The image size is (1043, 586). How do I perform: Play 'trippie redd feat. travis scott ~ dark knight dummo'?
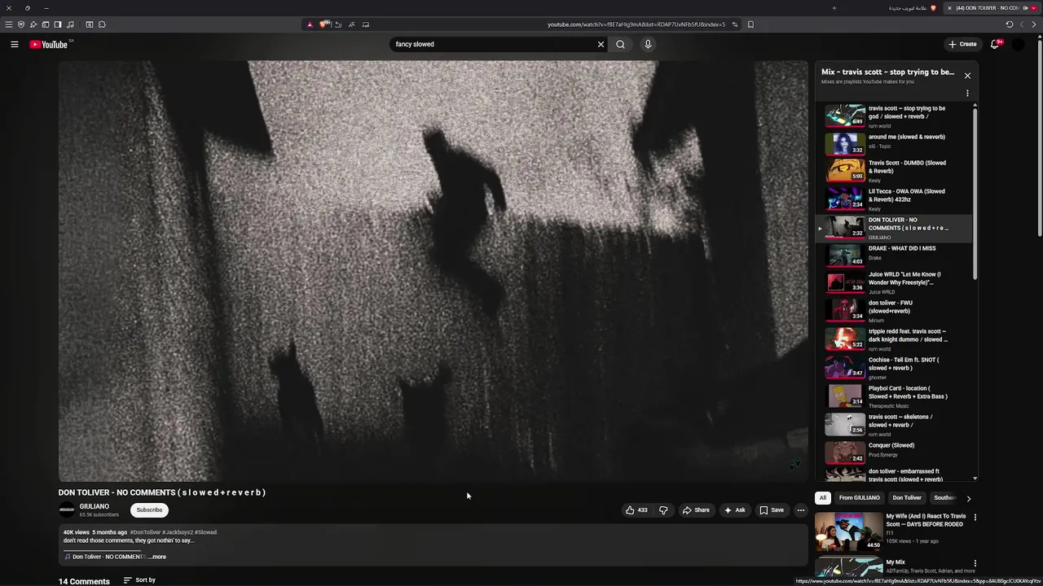pos(893,339)
